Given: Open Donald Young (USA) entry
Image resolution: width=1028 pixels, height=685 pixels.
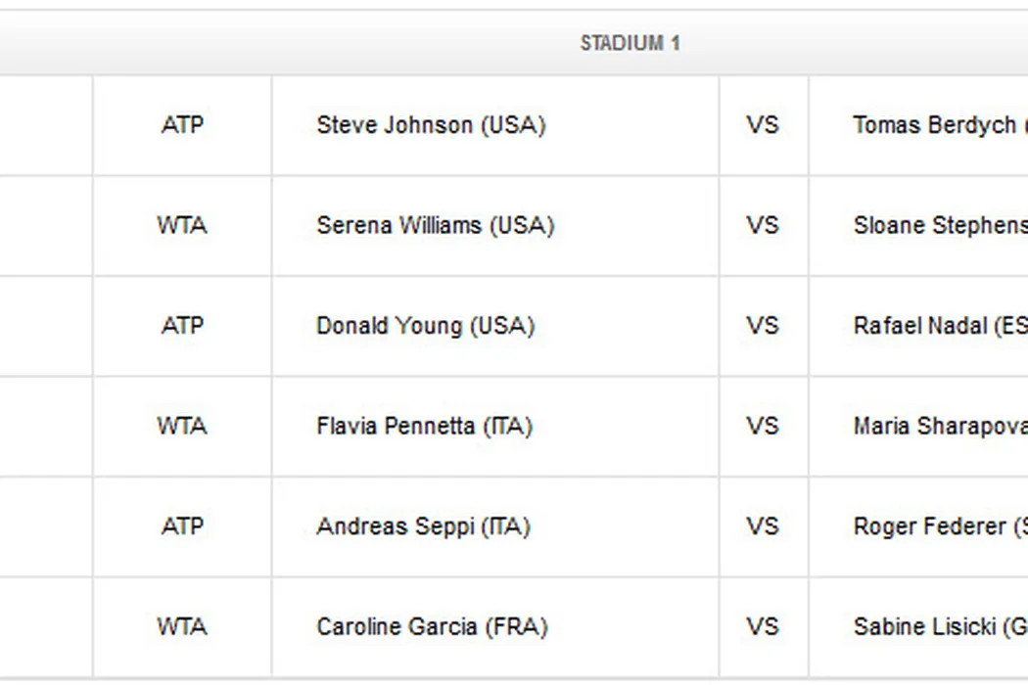Looking at the screenshot, I should [425, 326].
